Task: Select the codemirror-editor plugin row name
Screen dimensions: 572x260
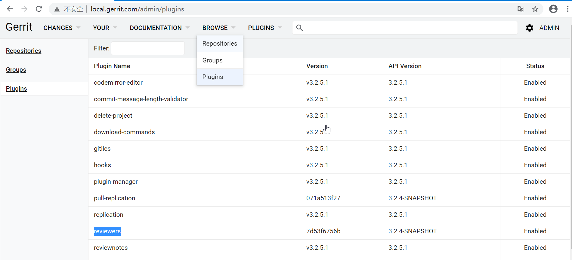Action: (118, 83)
